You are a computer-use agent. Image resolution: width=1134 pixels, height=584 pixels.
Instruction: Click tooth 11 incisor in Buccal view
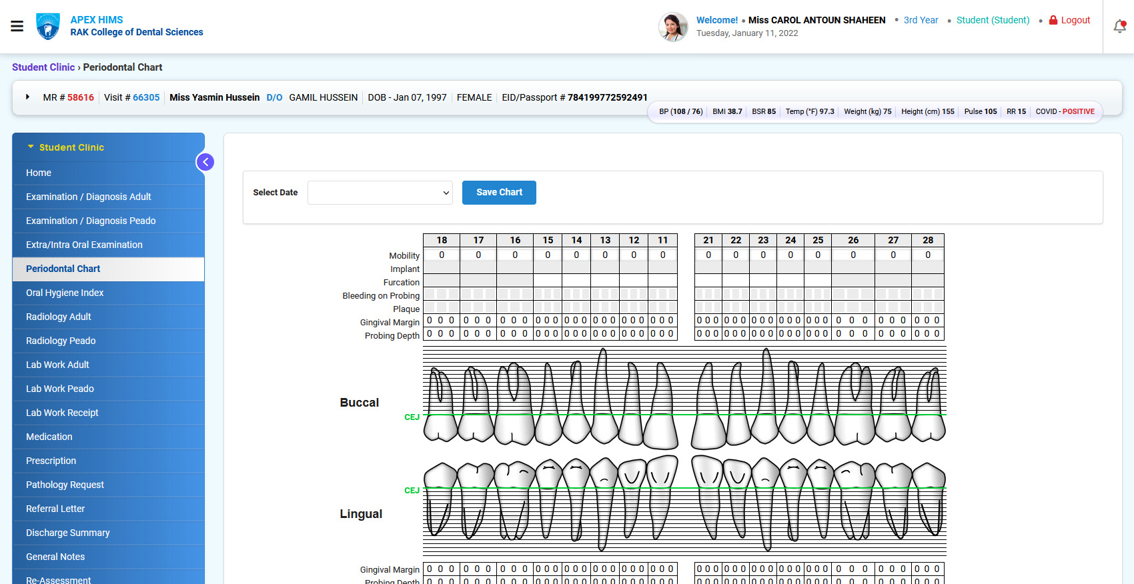tap(661, 405)
